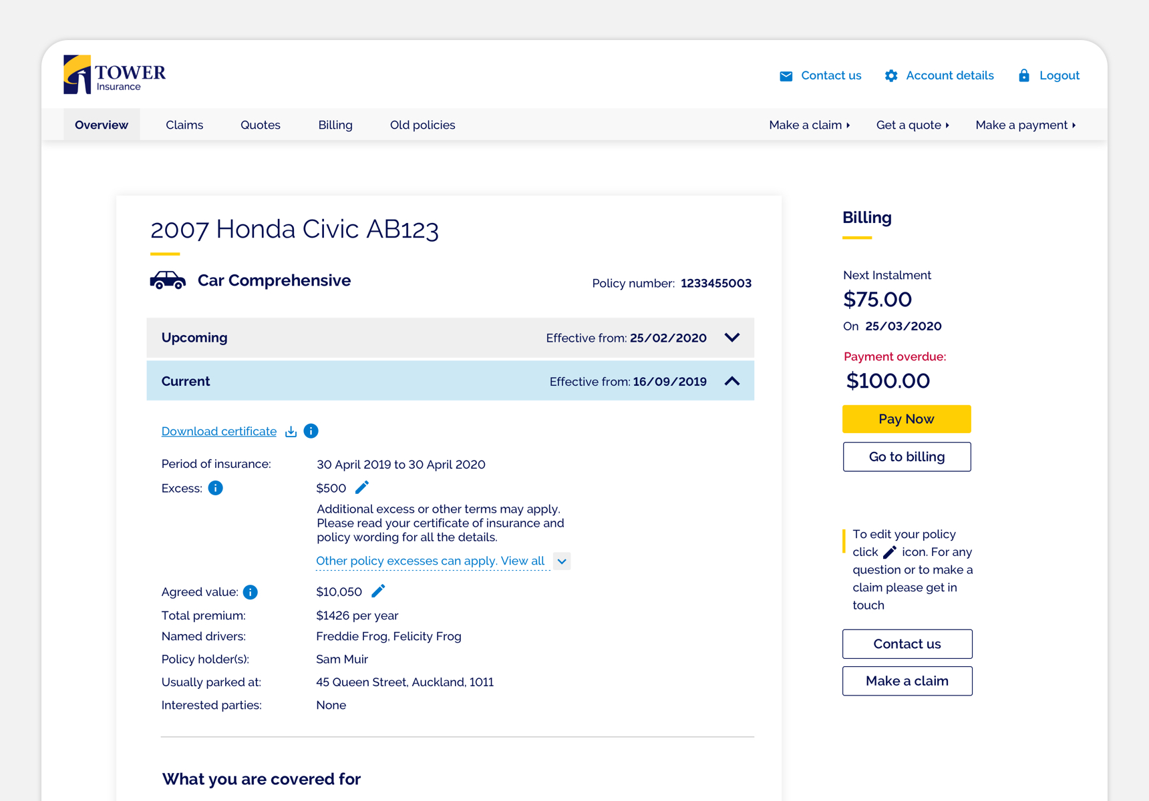Click the Agreed value info icon
1149x801 pixels.
[251, 592]
